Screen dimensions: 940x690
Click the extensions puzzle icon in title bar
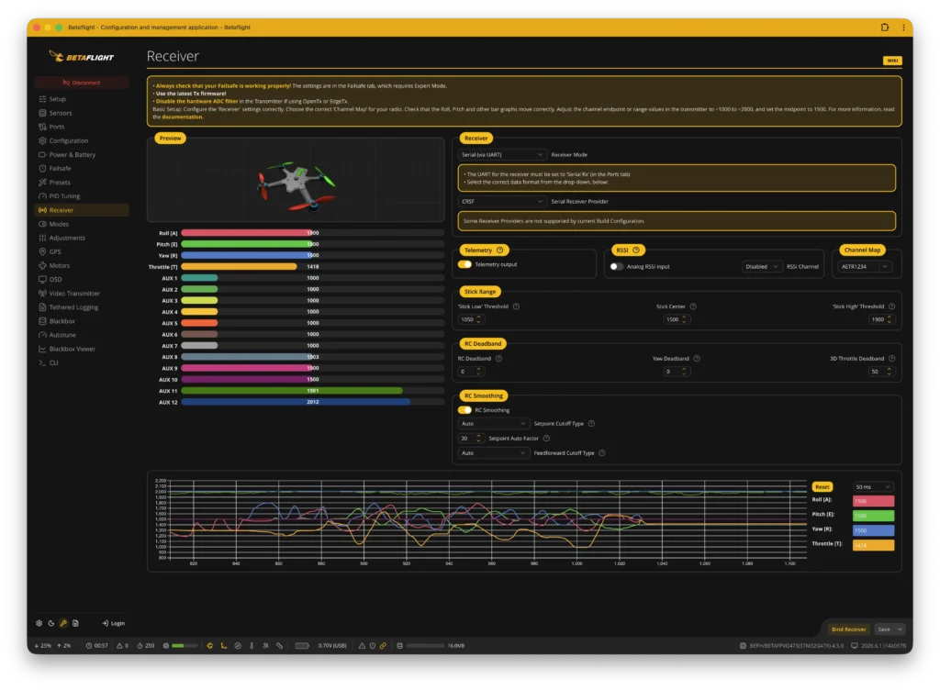coord(885,27)
